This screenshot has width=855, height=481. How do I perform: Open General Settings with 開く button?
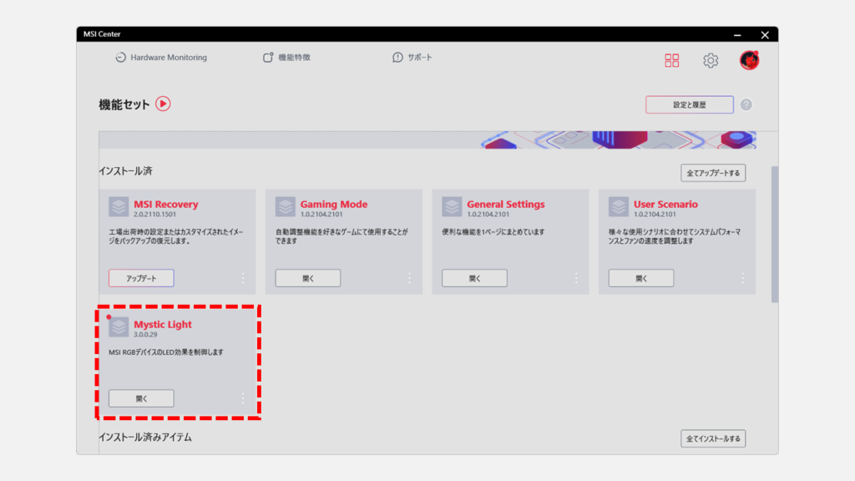[x=474, y=278]
